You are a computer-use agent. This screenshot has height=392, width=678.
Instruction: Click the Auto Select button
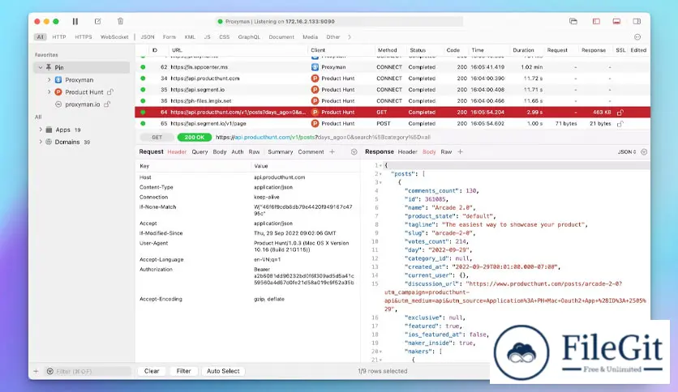tap(223, 371)
